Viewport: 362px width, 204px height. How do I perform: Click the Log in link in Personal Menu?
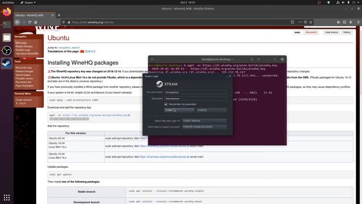pyautogui.click(x=22, y=103)
